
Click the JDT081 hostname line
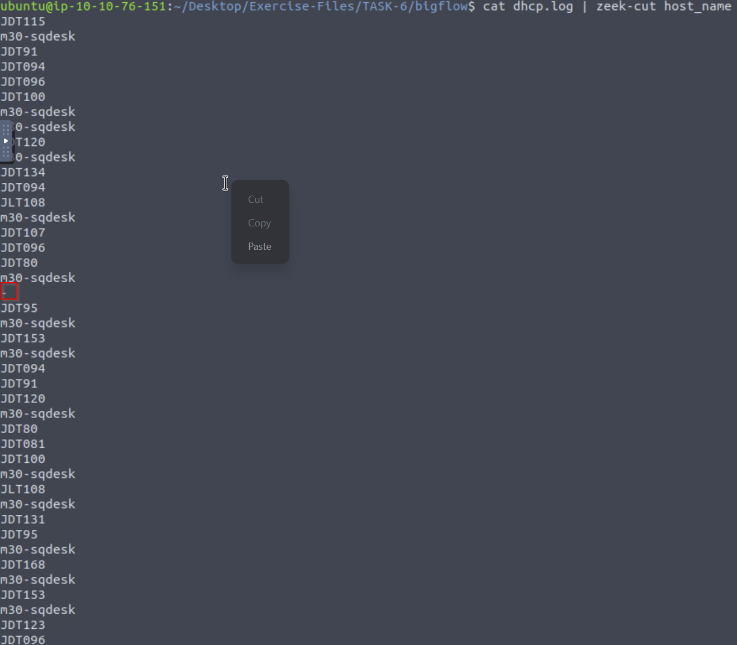click(23, 444)
